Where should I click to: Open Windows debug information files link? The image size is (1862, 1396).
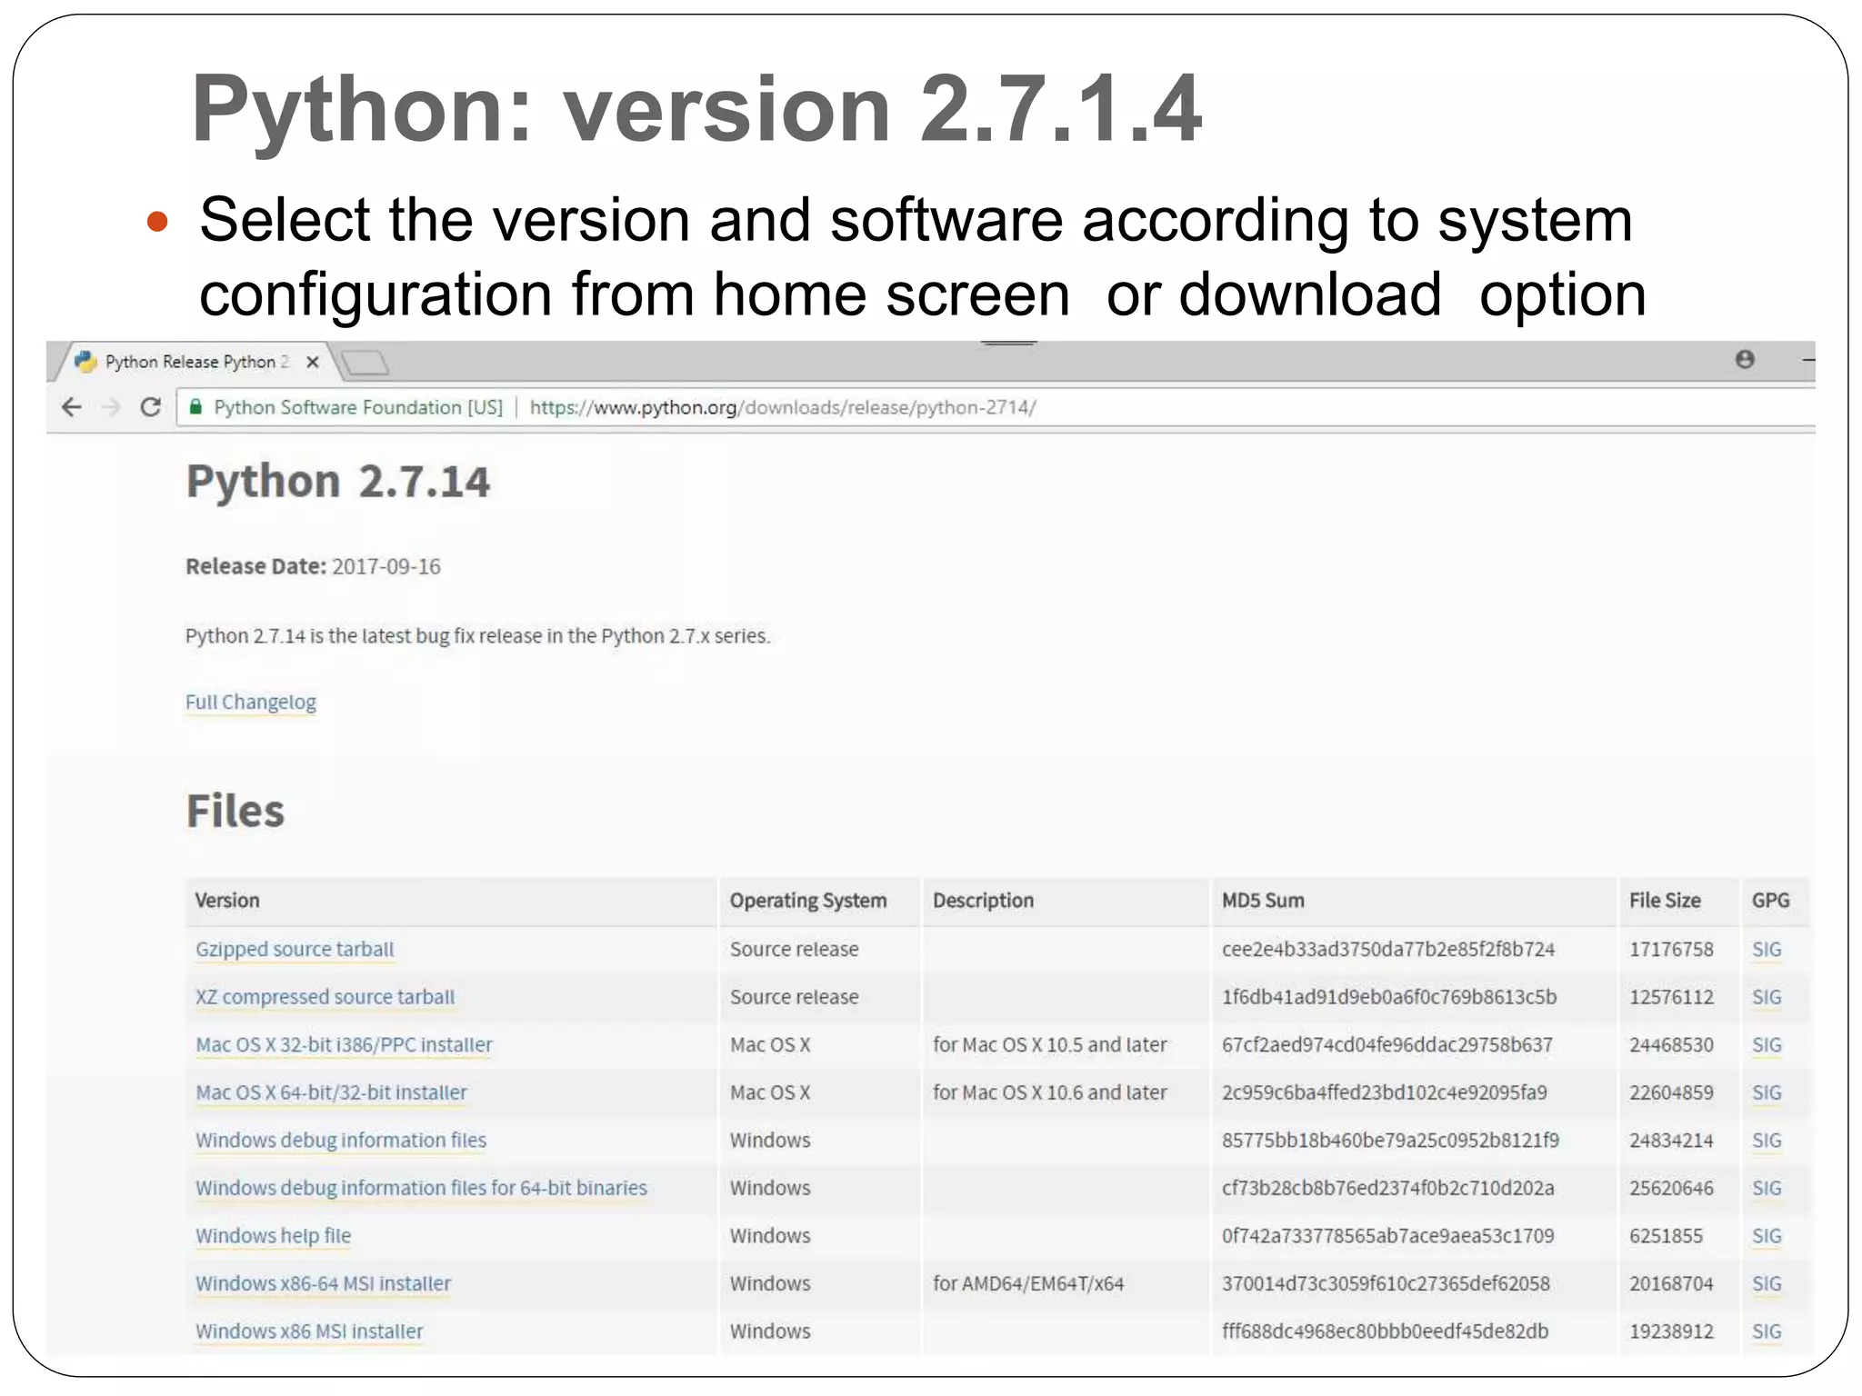[341, 1140]
